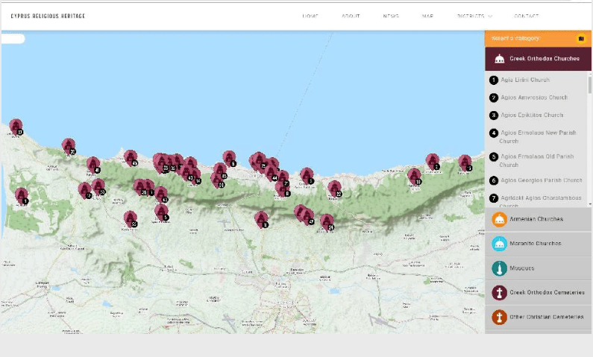Click church map marker number 44
Image resolution: width=593 pixels, height=357 pixels.
[272, 173]
